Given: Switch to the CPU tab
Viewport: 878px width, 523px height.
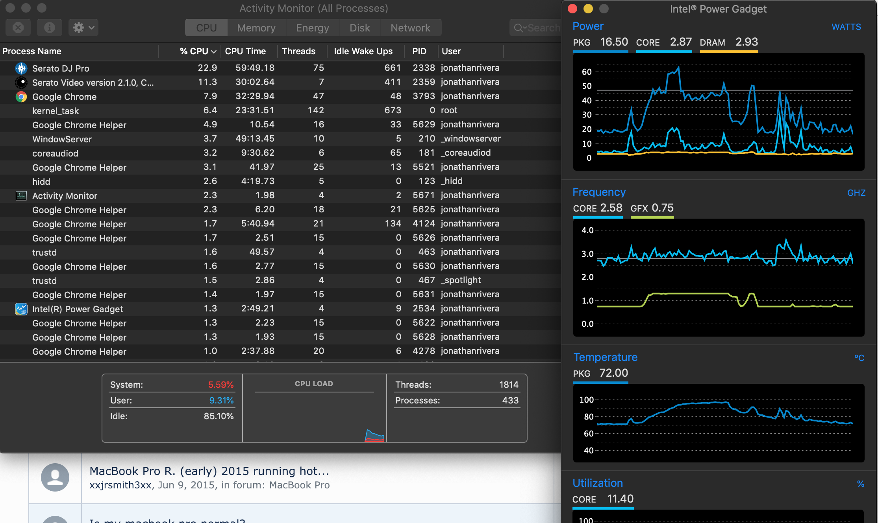Looking at the screenshot, I should (206, 28).
